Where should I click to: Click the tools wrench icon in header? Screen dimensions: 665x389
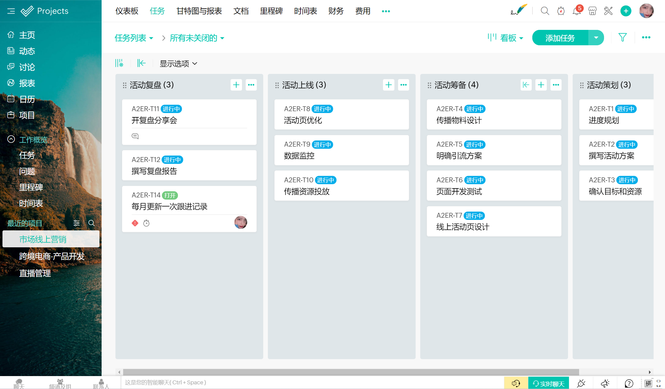(608, 11)
